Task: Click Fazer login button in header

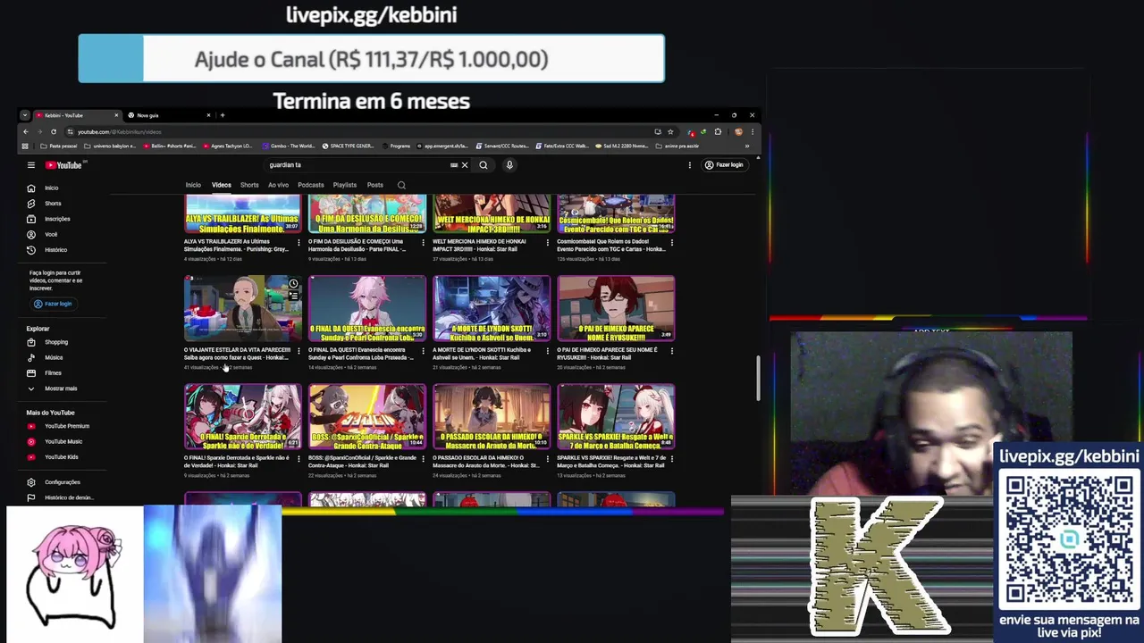Action: coord(724,165)
